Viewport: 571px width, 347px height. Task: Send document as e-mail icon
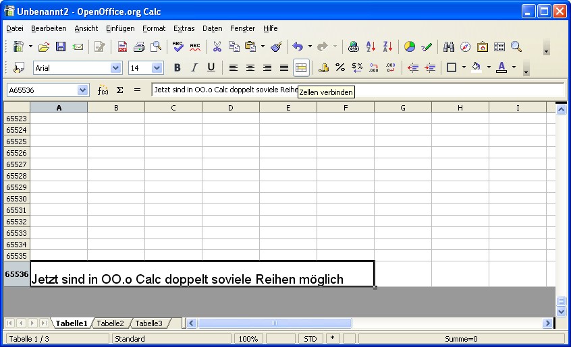tap(78, 47)
